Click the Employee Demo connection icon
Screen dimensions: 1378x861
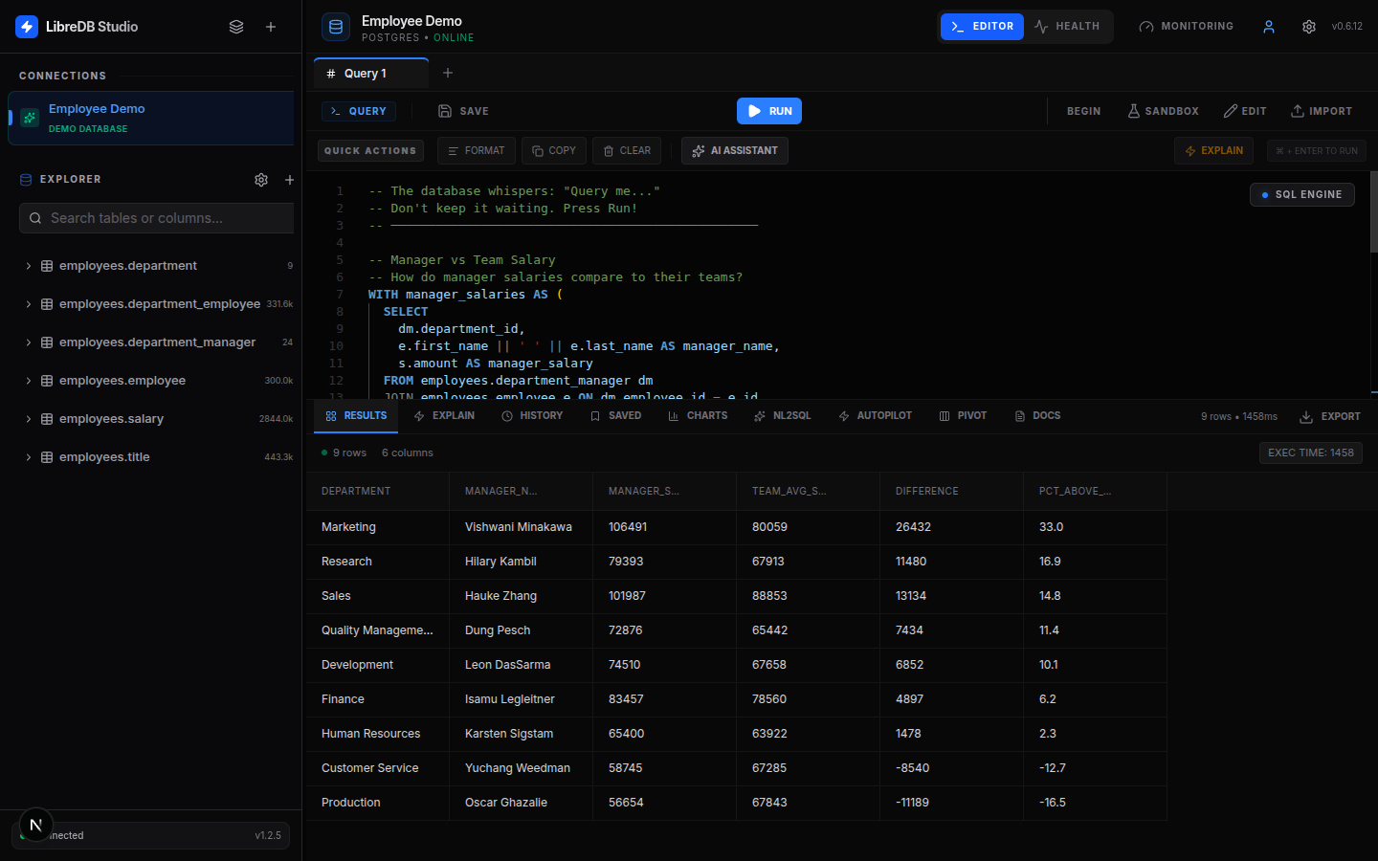(30, 118)
